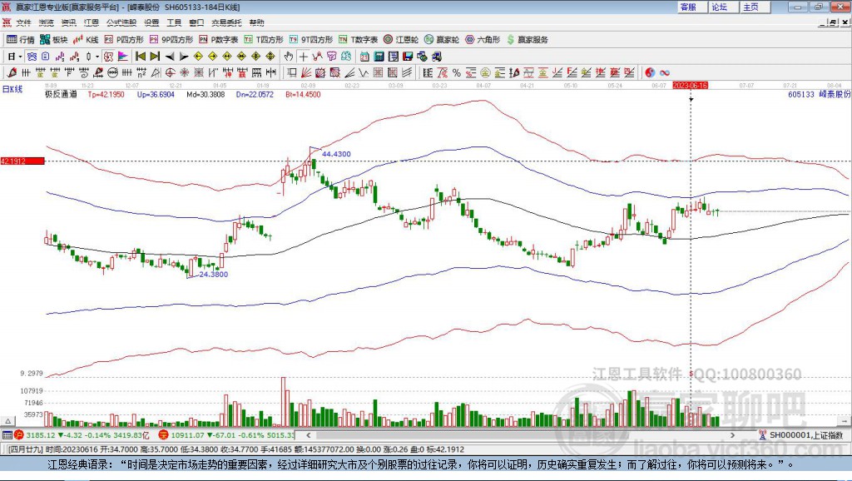This screenshot has width=852, height=481.
Task: Open the 帮助 menu
Action: [x=256, y=22]
